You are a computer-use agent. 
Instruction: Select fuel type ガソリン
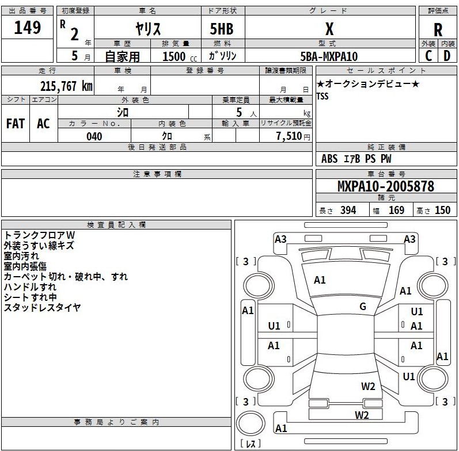coord(222,55)
